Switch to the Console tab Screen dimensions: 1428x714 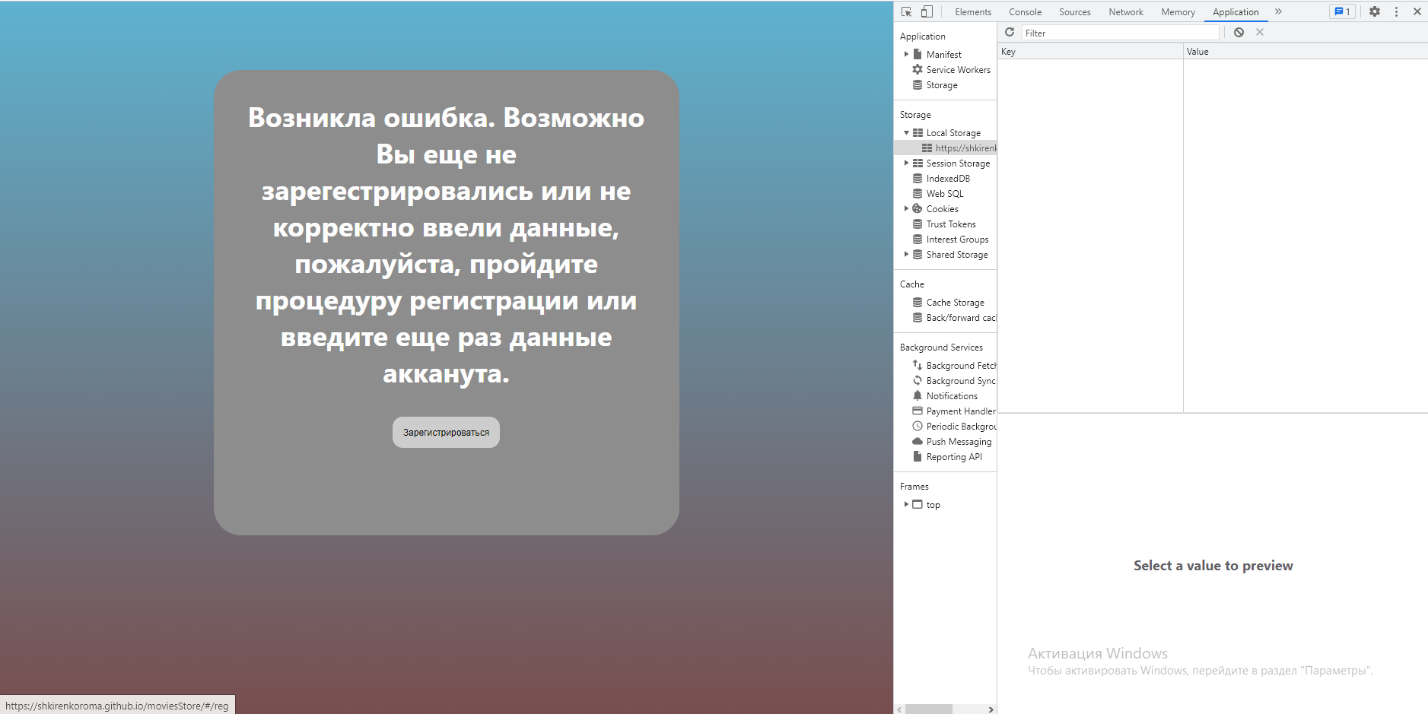1024,11
